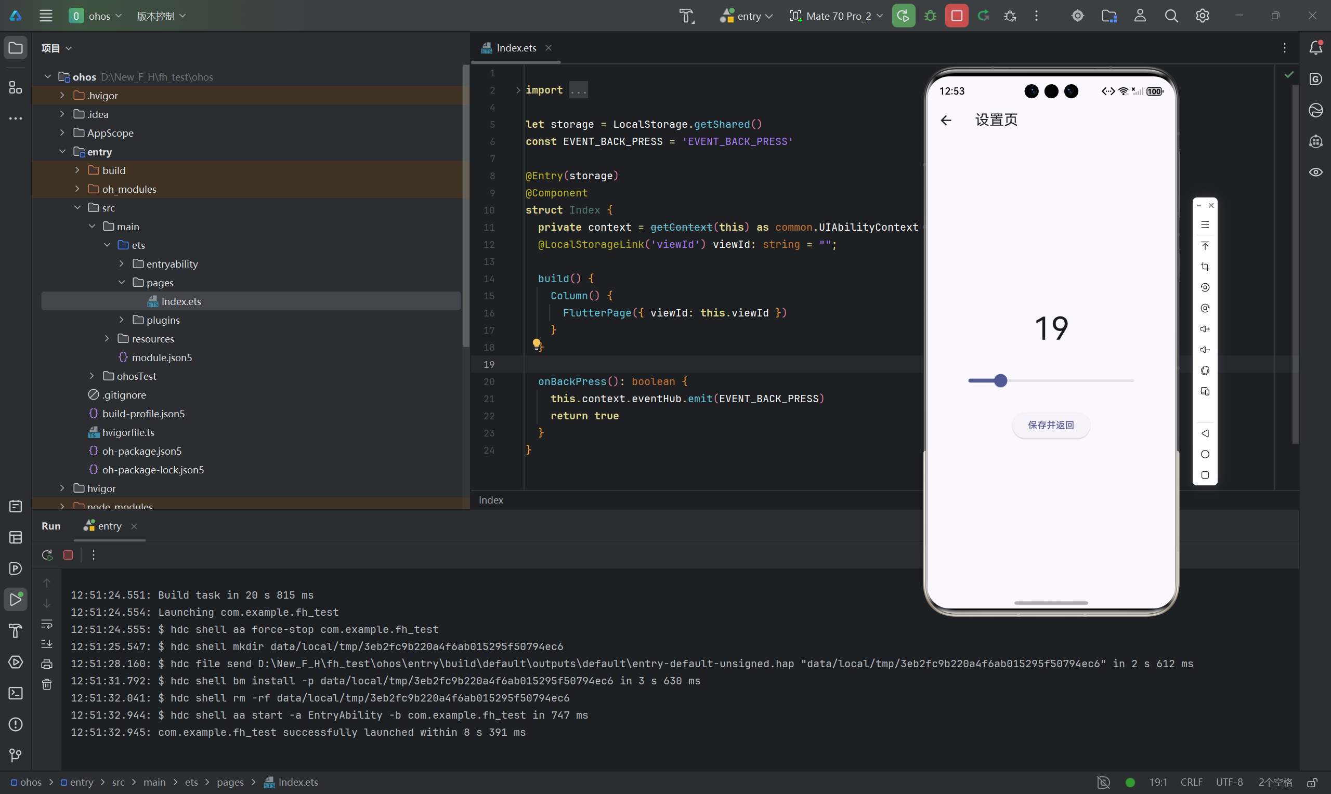Open the Git tool window icon in sidebar

(x=16, y=755)
